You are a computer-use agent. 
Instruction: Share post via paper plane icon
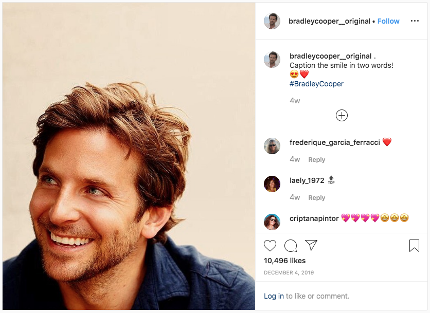(311, 245)
